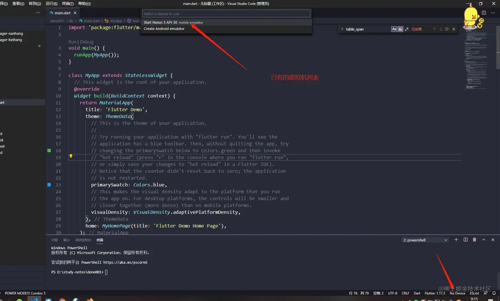Screen dimensions: 500x301
Task: Click the Run code lens above main()
Action: [72, 42]
